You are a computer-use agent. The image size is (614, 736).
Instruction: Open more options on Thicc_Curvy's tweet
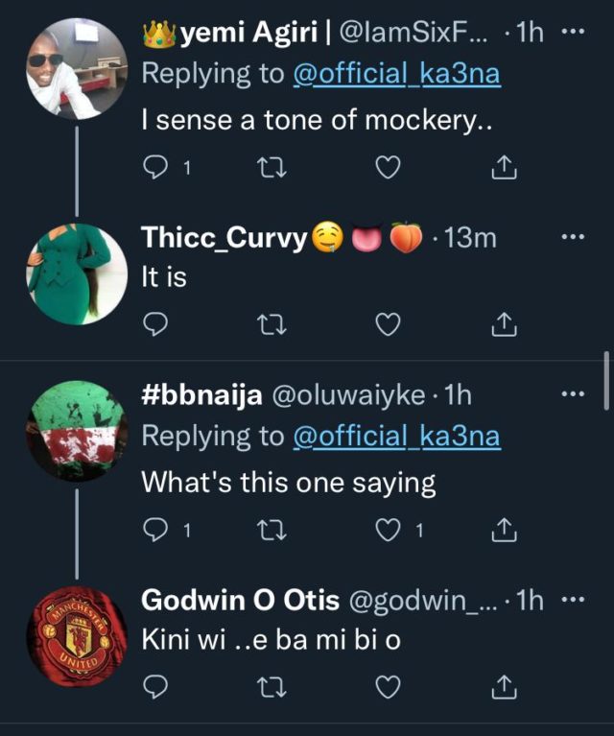[x=572, y=237]
